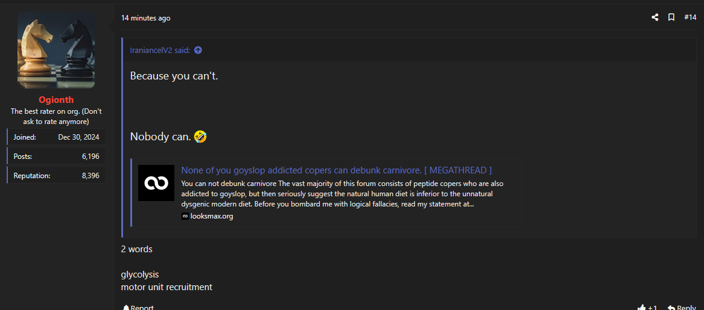Click the laughing emoji after 'Nobody can.'
Viewport: 704px width, 310px height.
200,137
